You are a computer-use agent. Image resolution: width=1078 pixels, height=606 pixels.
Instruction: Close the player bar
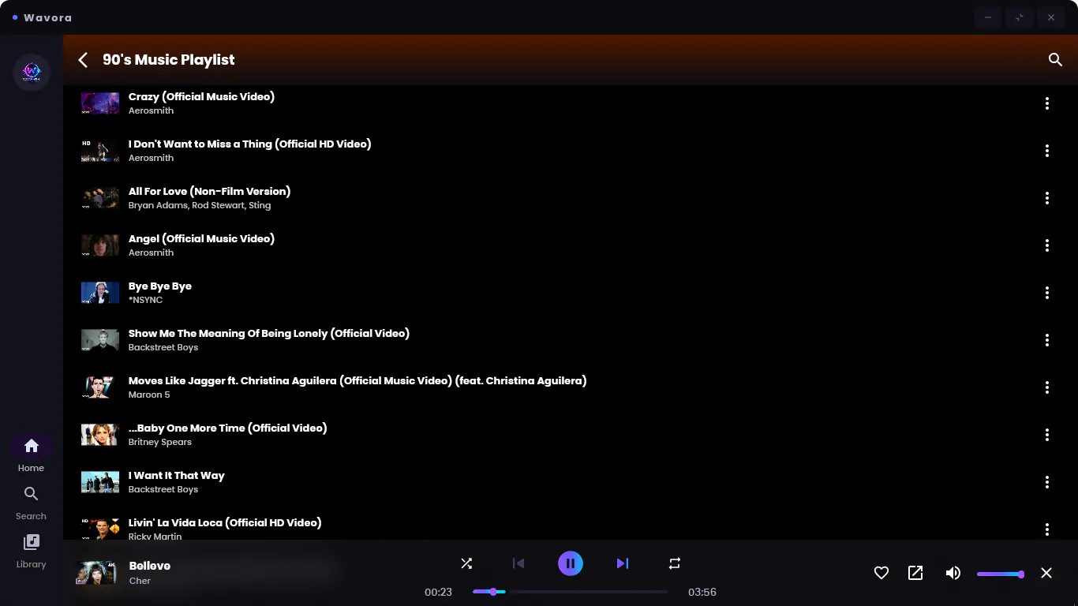[1046, 573]
